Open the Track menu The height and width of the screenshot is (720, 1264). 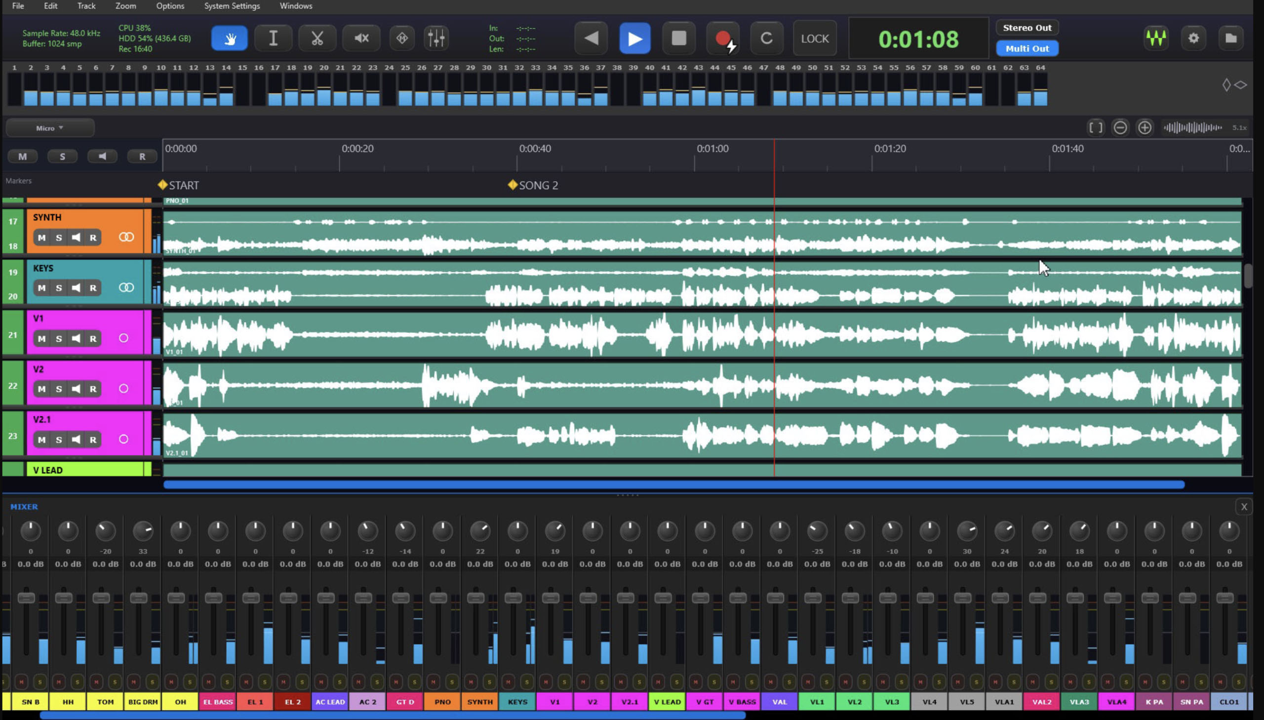point(86,6)
